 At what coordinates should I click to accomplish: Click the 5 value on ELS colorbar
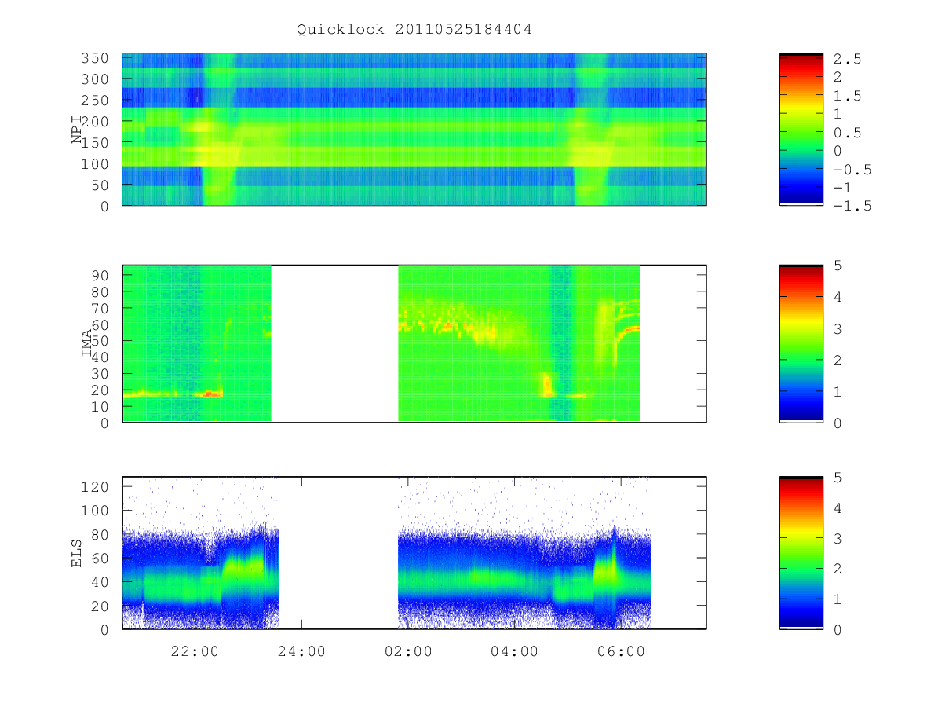(838, 477)
